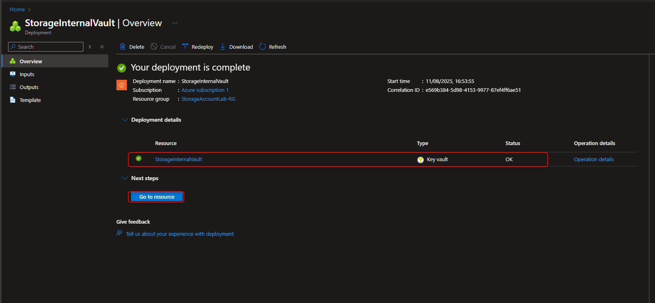Click the Key vault type text
The width and height of the screenshot is (655, 303).
pyautogui.click(x=437, y=160)
